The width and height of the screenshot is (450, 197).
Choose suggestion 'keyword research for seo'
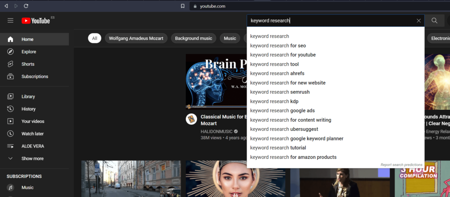pos(335,46)
